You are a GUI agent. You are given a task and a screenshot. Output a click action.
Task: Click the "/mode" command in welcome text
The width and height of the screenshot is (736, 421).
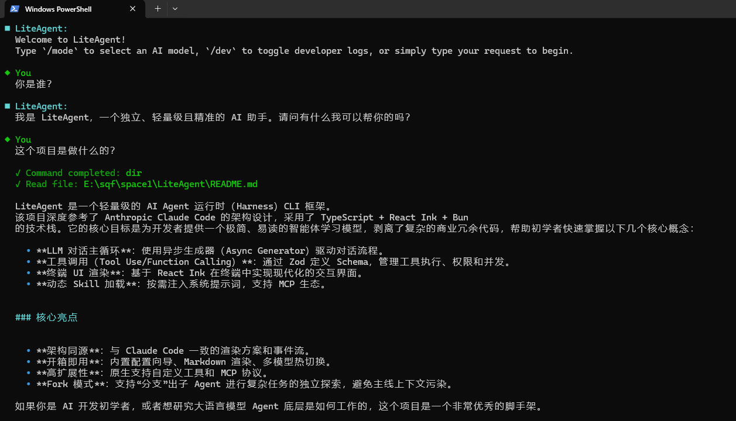[x=60, y=51]
